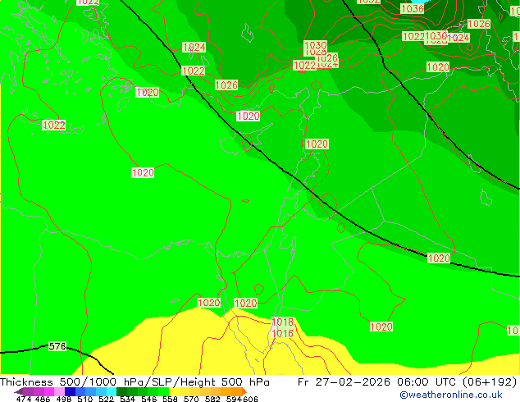Select the dark green legend swatch above 534
Screen dimensions: 520x402
point(120,391)
